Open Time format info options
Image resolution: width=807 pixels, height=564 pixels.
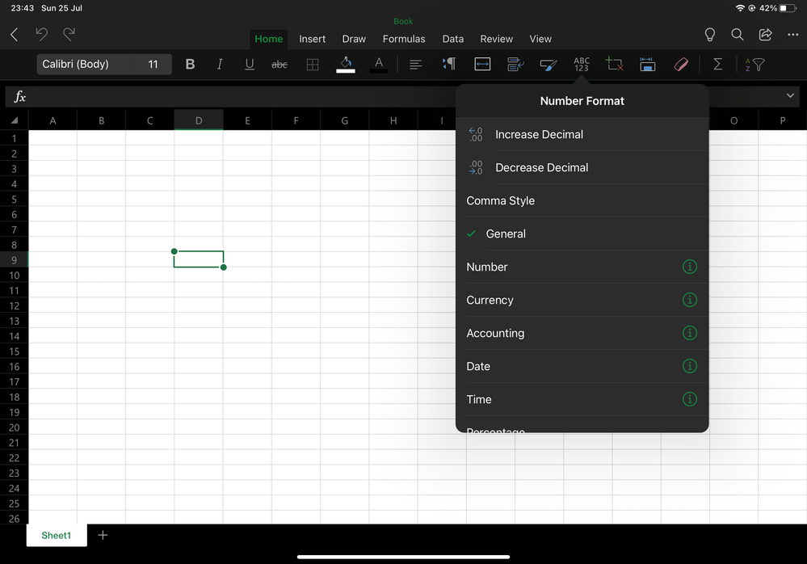(x=690, y=399)
